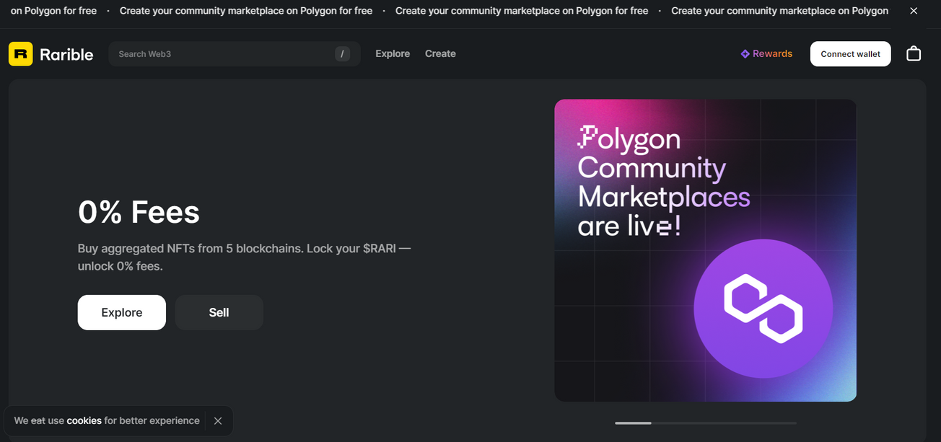Click the white Explore hero button
This screenshot has height=442, width=941.
tap(122, 312)
